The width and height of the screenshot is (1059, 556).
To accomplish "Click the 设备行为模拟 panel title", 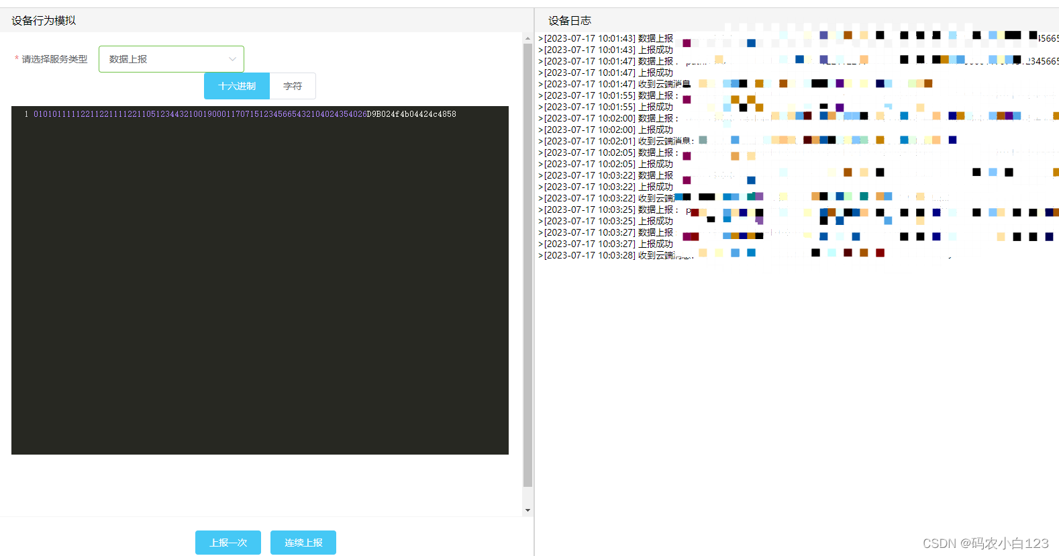I will (x=44, y=21).
